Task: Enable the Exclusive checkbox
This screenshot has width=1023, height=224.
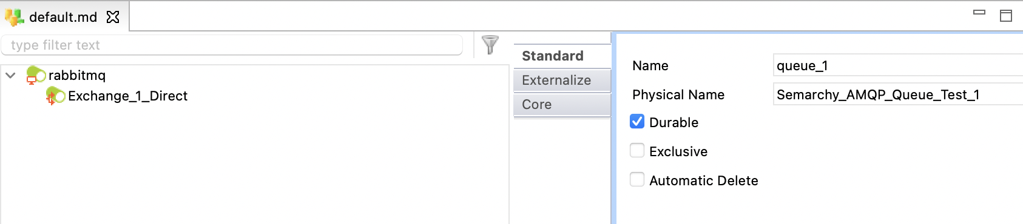Action: [637, 150]
